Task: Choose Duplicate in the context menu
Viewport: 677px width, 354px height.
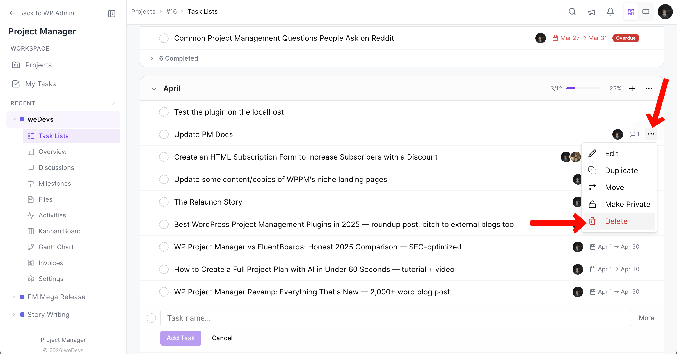Action: (621, 170)
